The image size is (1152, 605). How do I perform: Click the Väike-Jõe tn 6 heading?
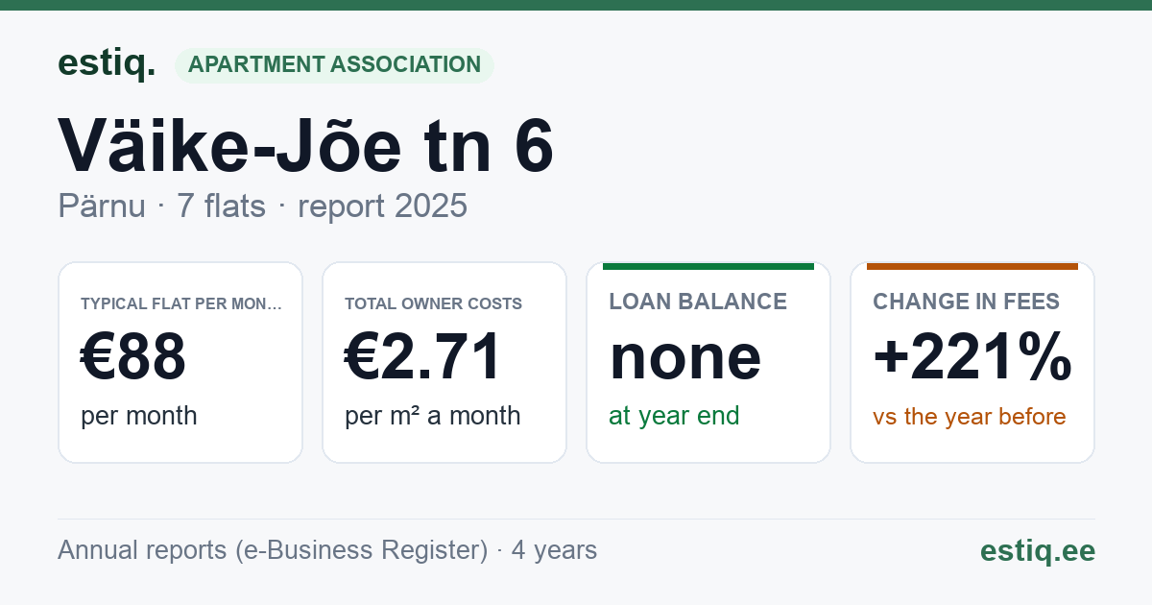pyautogui.click(x=306, y=146)
